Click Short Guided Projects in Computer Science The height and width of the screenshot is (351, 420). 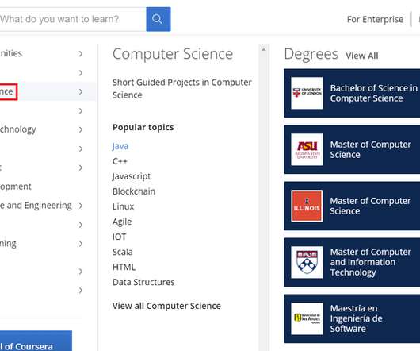pos(182,89)
